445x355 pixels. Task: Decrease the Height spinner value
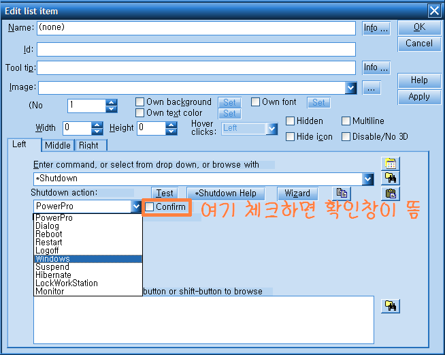tap(171, 132)
